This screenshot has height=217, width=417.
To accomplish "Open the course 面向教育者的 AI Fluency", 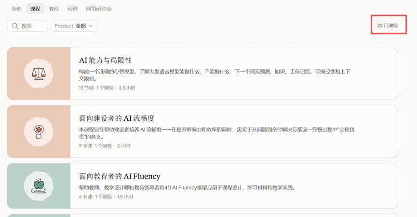I will 120,176.
